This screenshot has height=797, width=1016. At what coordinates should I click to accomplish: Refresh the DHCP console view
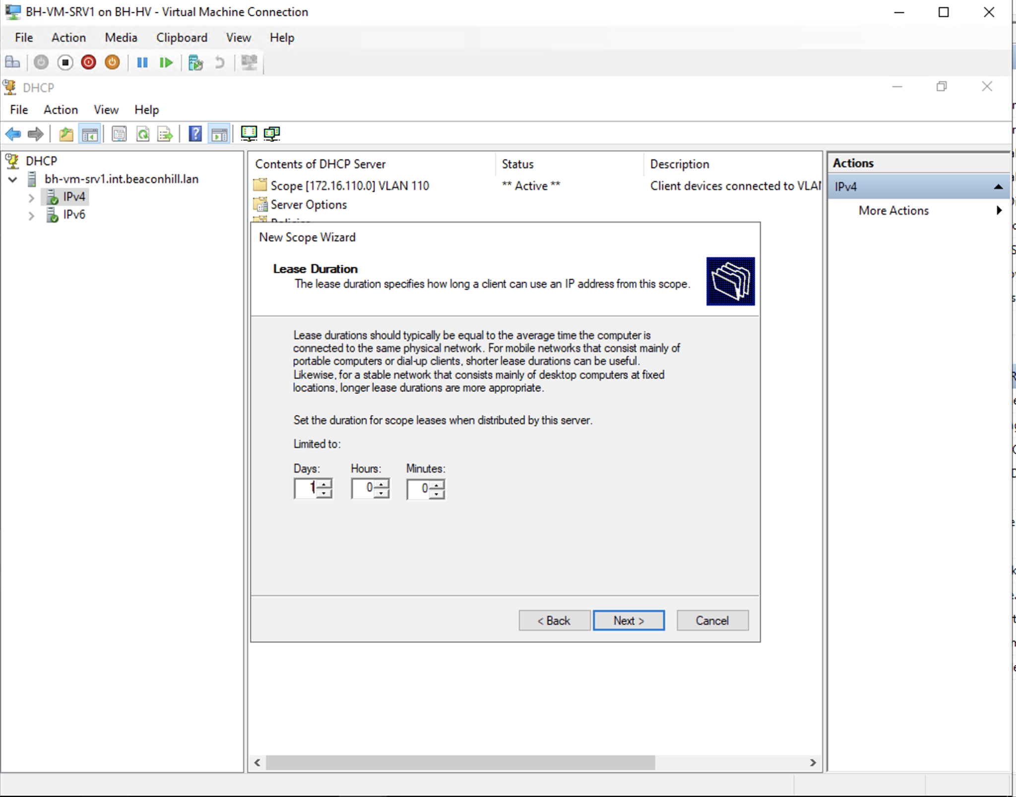[x=143, y=134]
